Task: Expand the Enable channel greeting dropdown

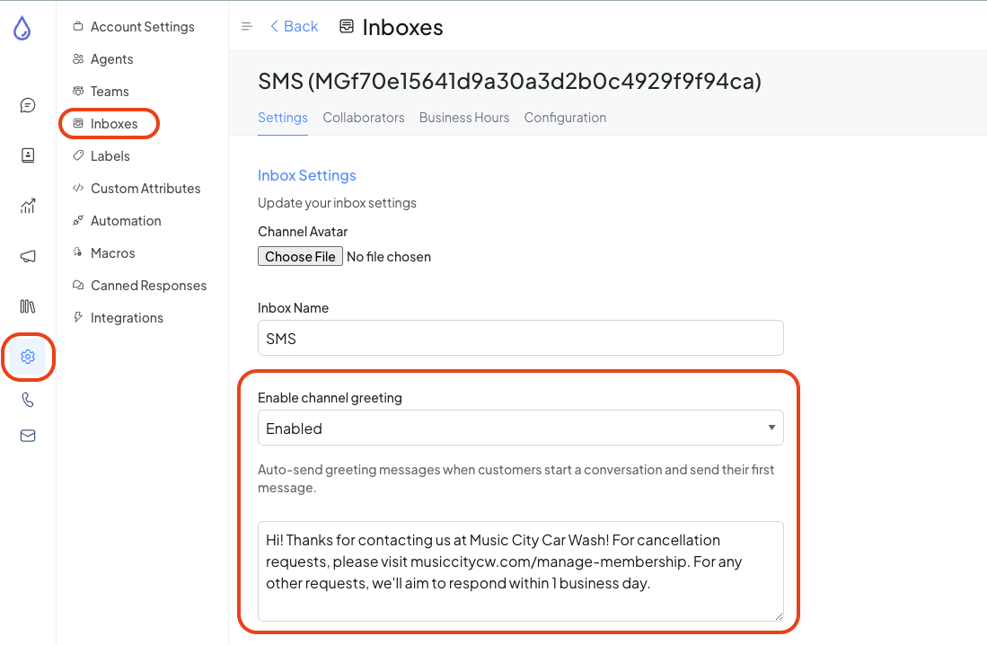Action: pos(521,428)
